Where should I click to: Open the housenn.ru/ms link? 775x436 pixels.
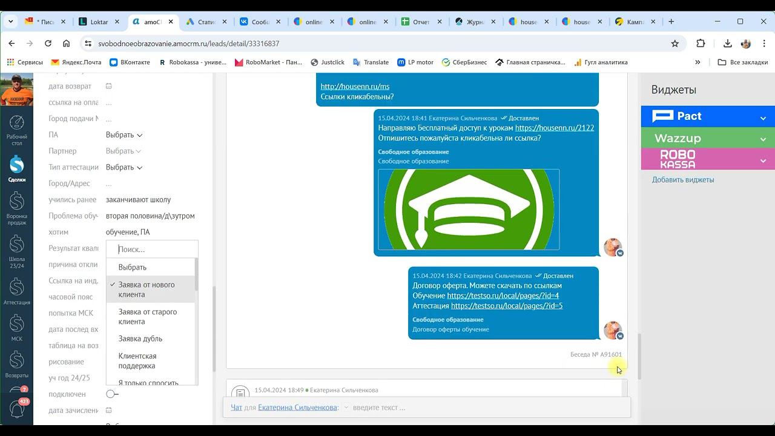(355, 87)
